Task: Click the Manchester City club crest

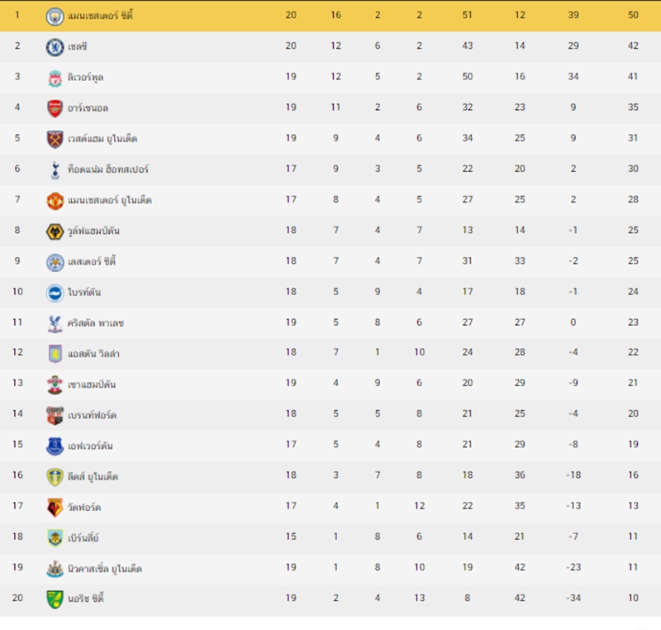Action: (55, 17)
